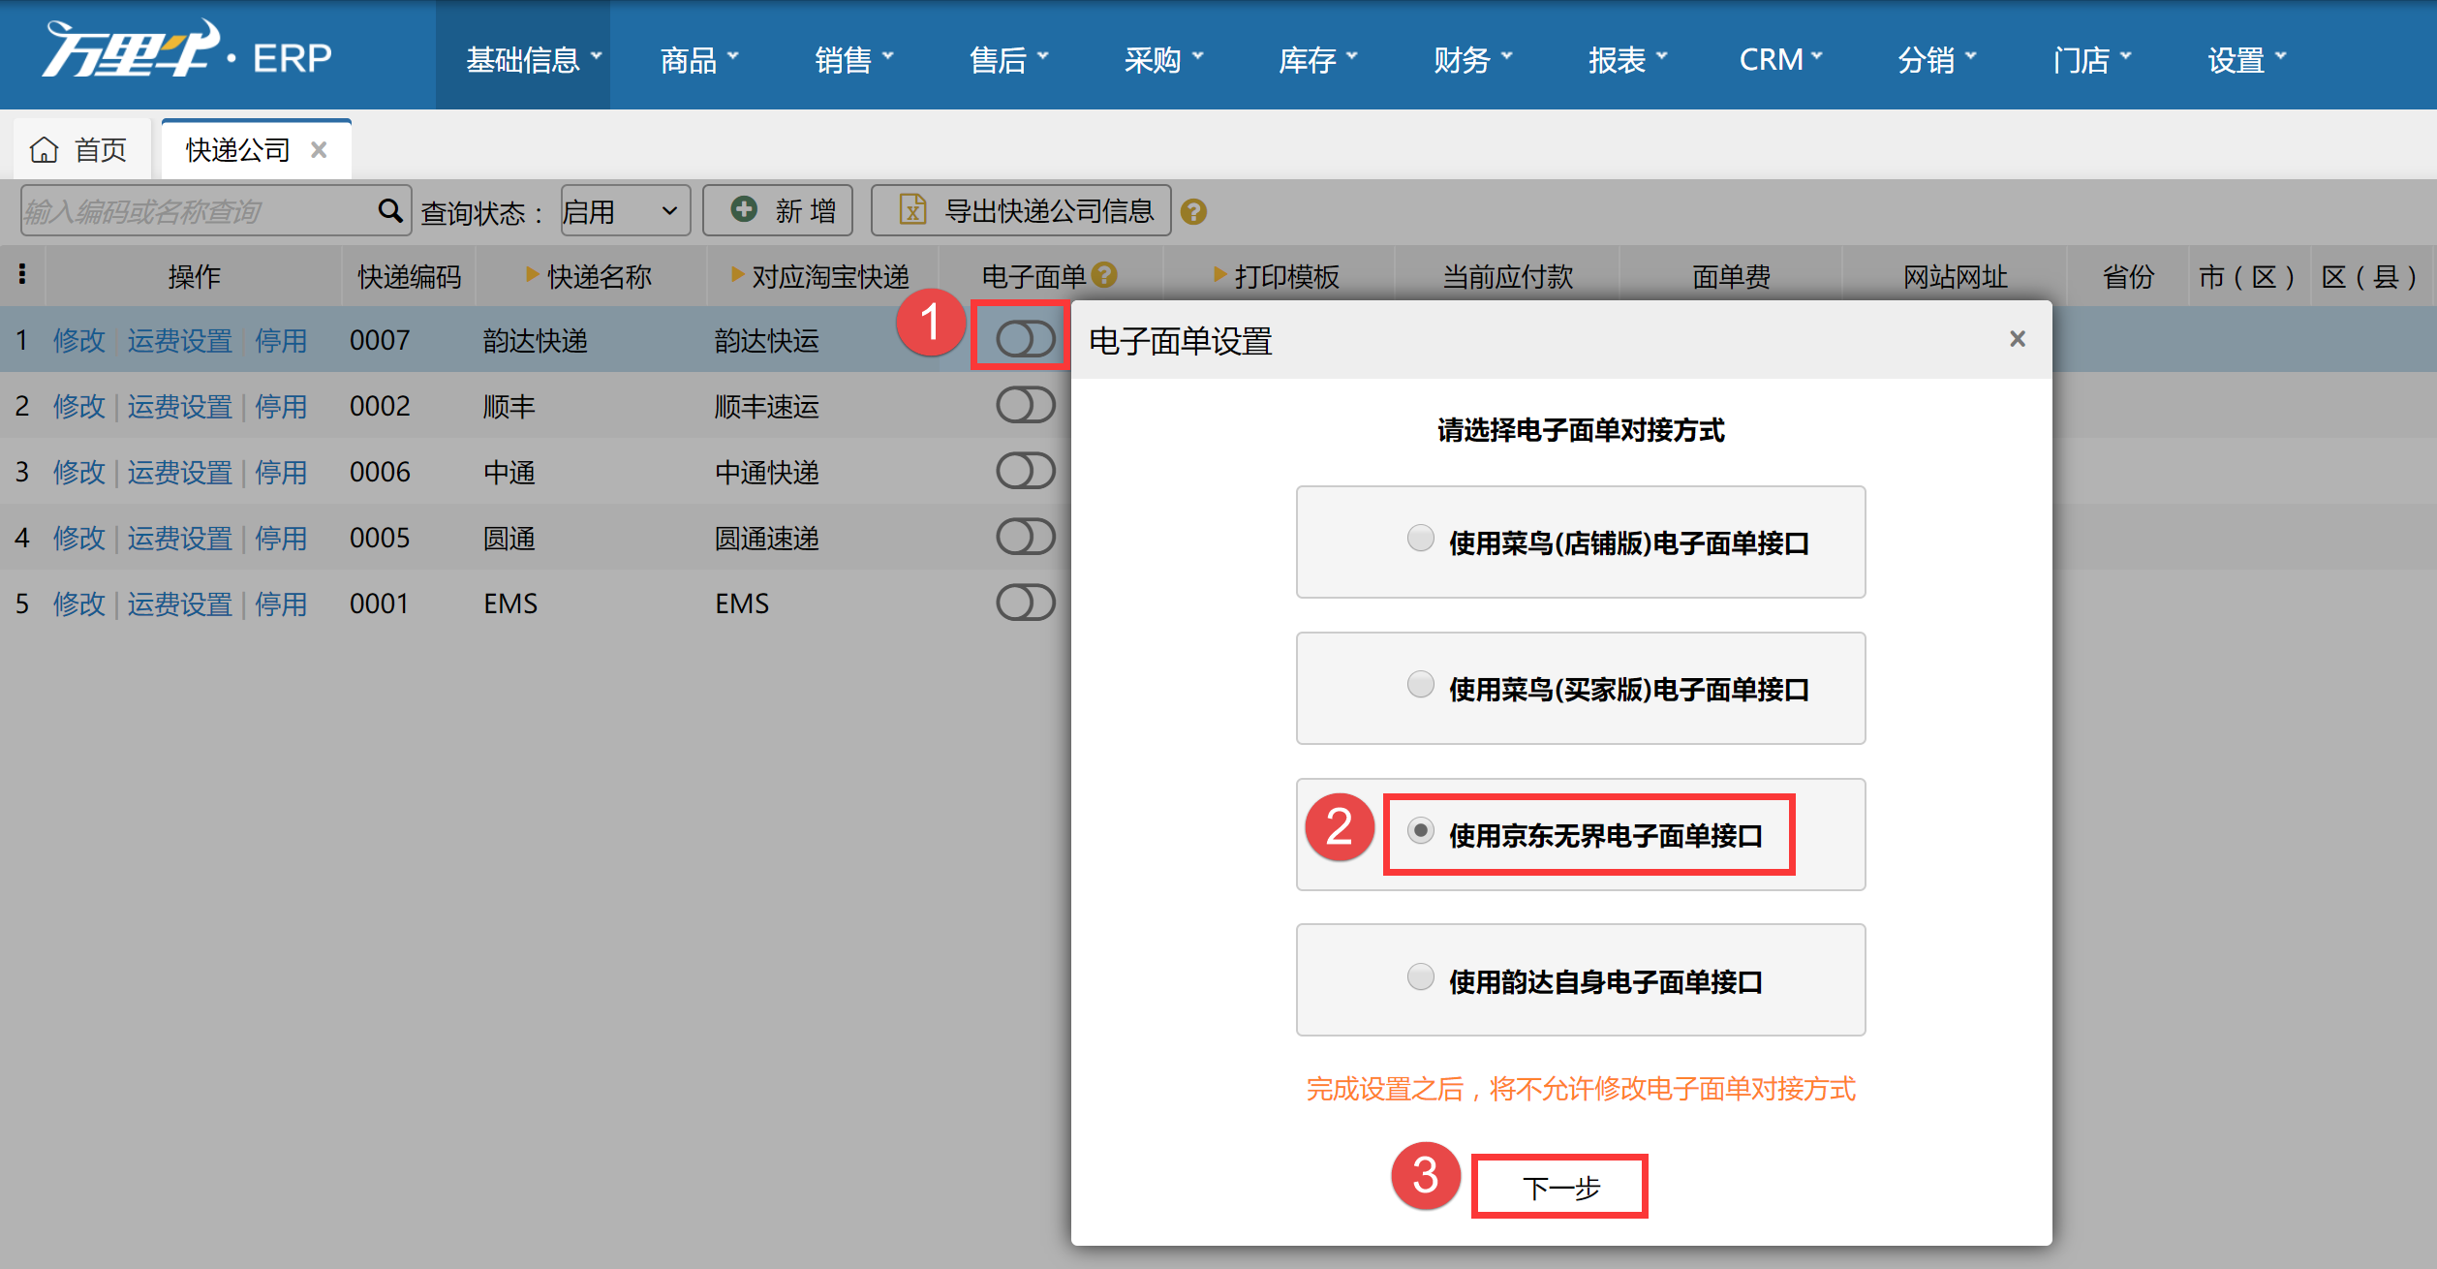The width and height of the screenshot is (2437, 1269).
Task: Select 使用韵达自身电子面单接口 radio option
Action: point(1420,976)
